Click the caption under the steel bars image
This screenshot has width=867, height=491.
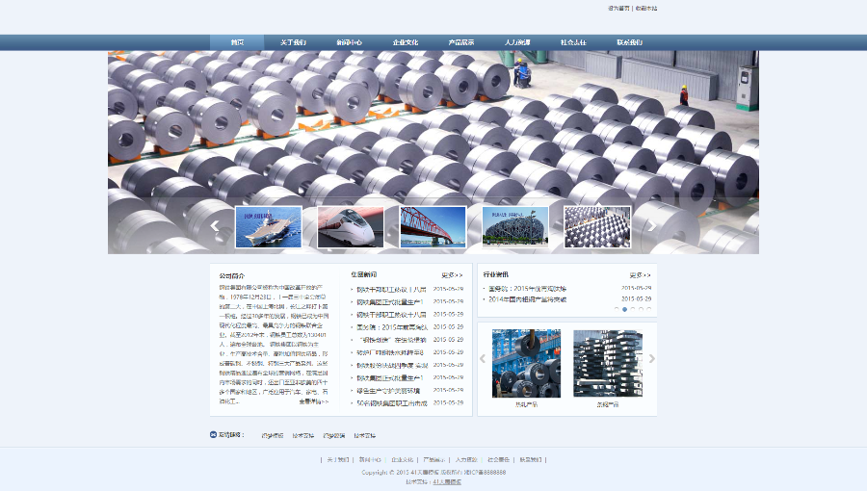click(x=608, y=405)
